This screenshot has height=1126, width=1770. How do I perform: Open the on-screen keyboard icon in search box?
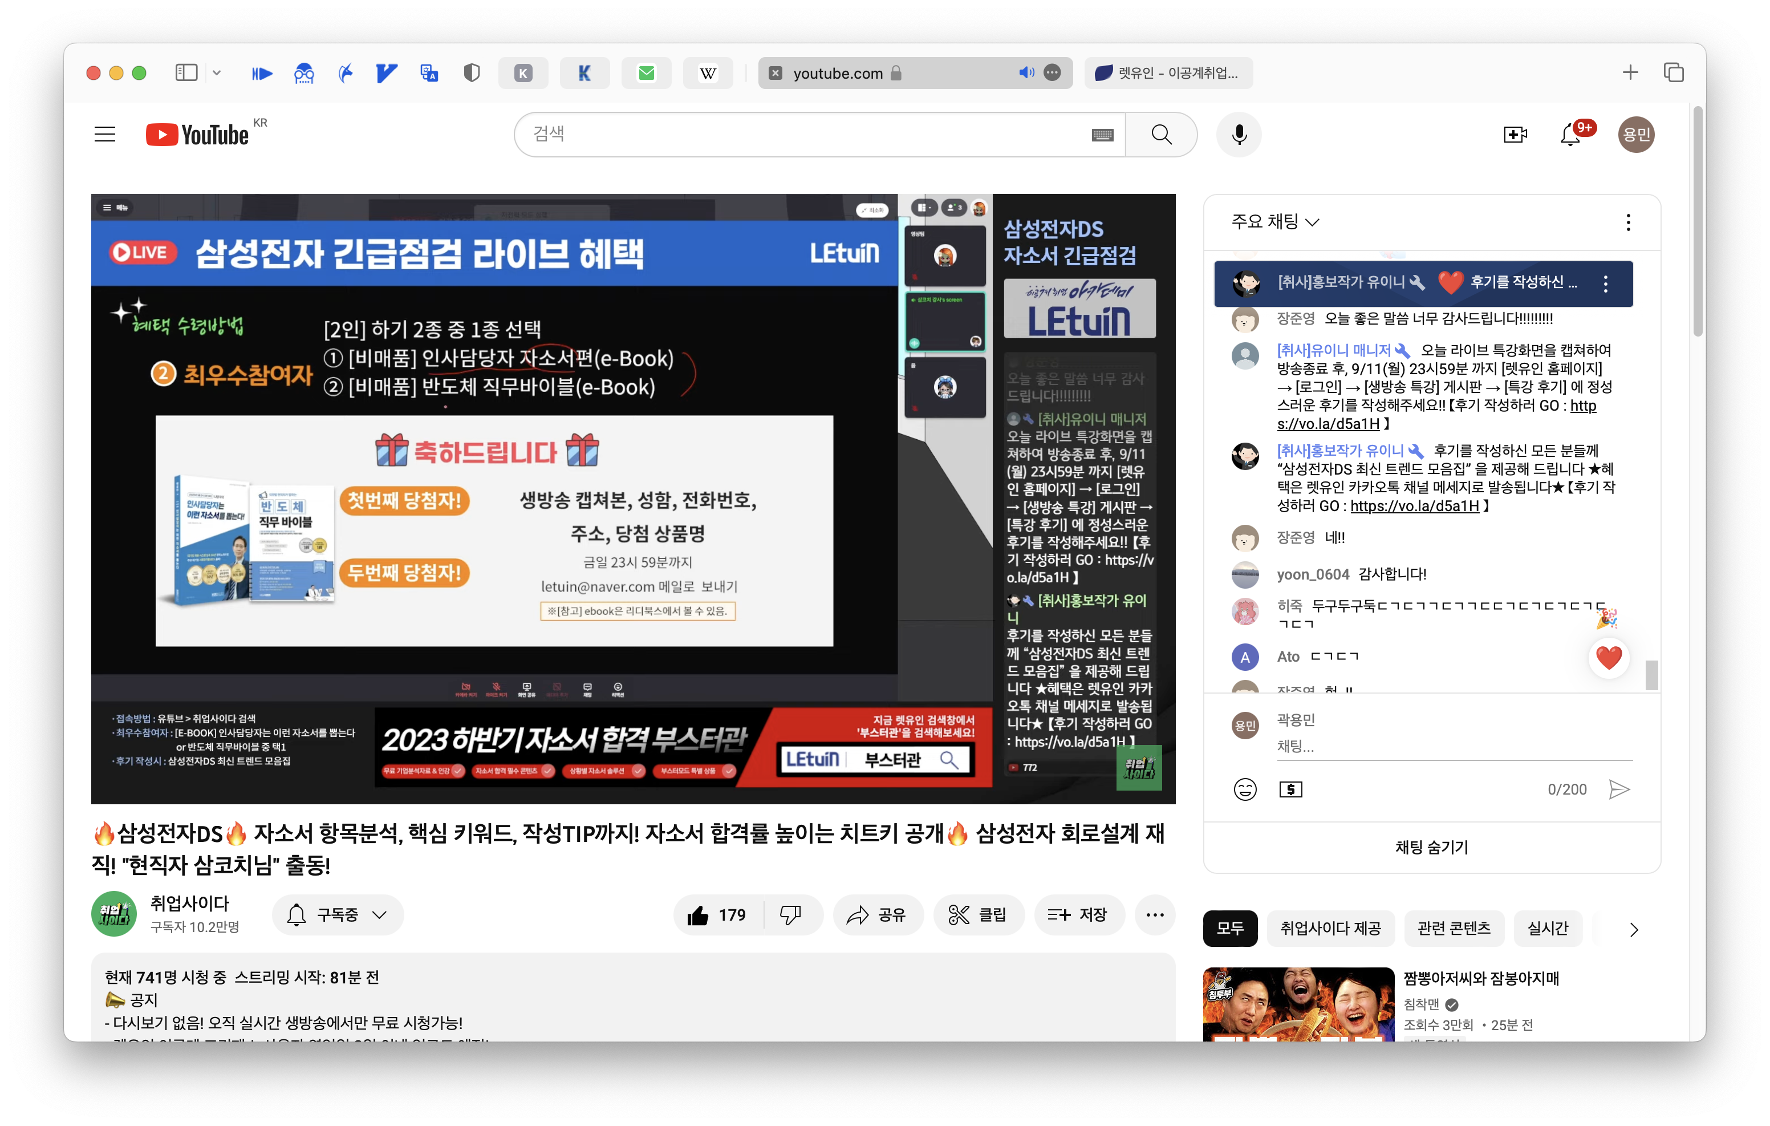click(x=1102, y=135)
